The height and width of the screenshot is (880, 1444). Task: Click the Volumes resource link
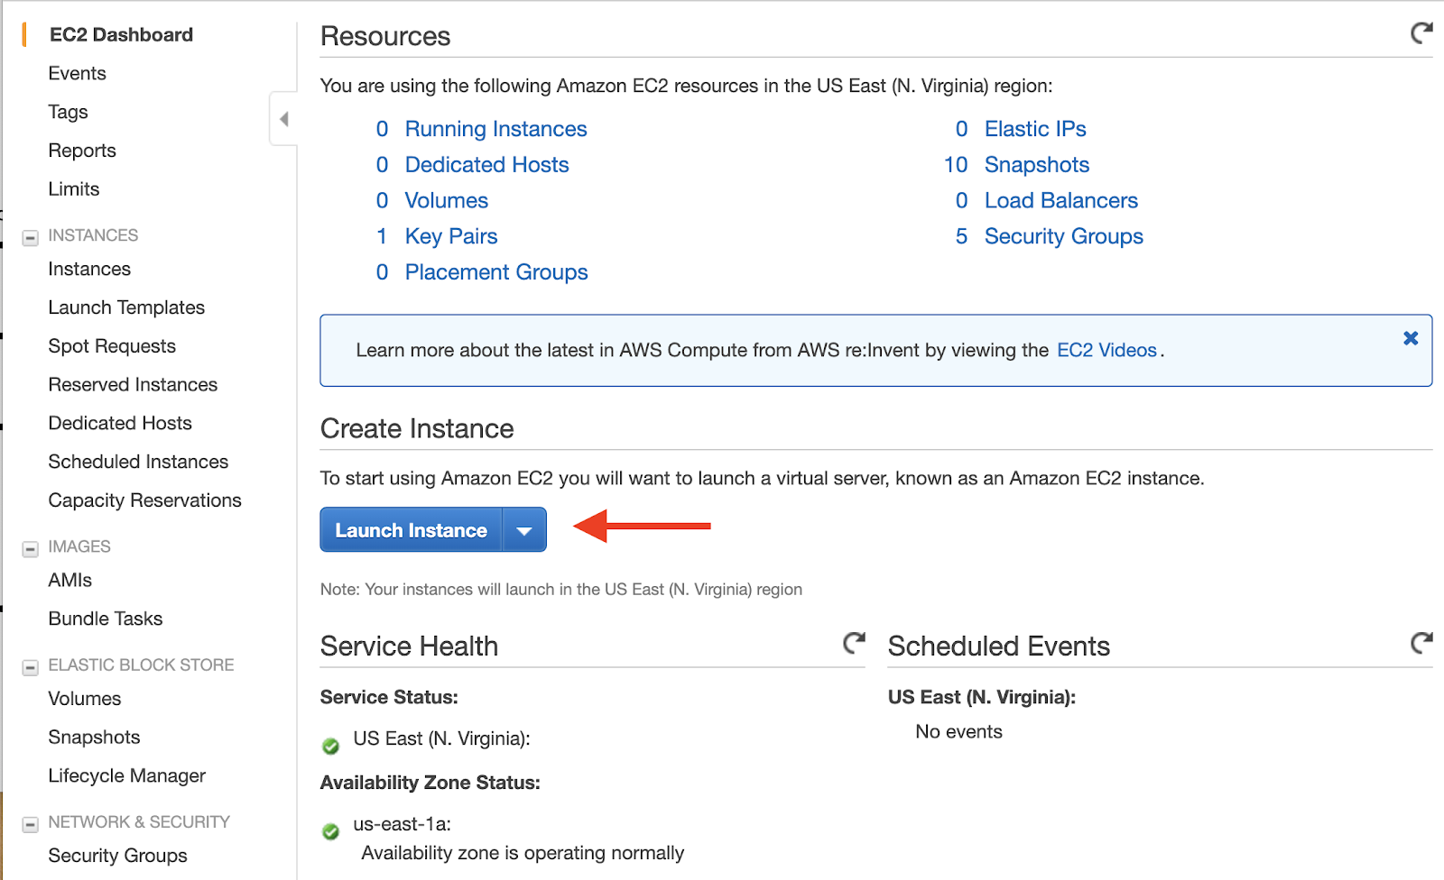[447, 200]
